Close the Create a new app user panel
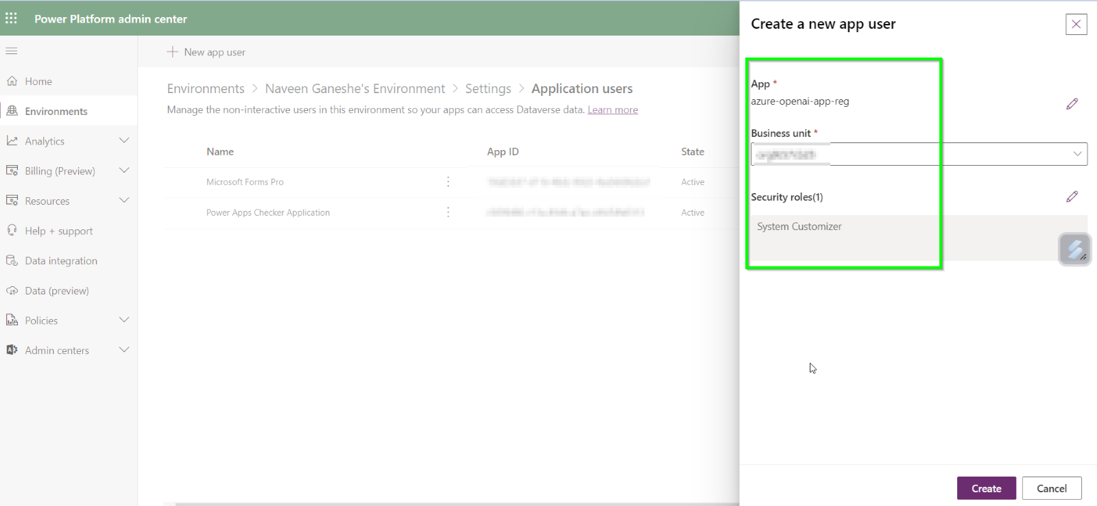 1076,24
